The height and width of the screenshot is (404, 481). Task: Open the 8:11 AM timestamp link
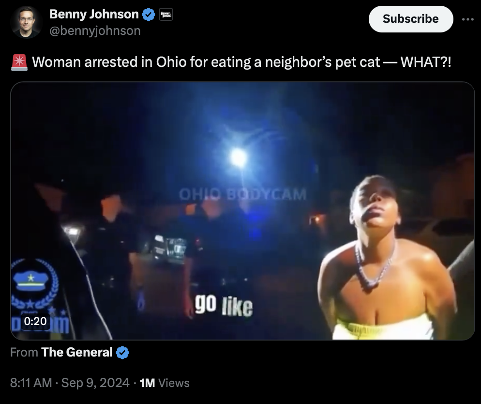click(31, 383)
